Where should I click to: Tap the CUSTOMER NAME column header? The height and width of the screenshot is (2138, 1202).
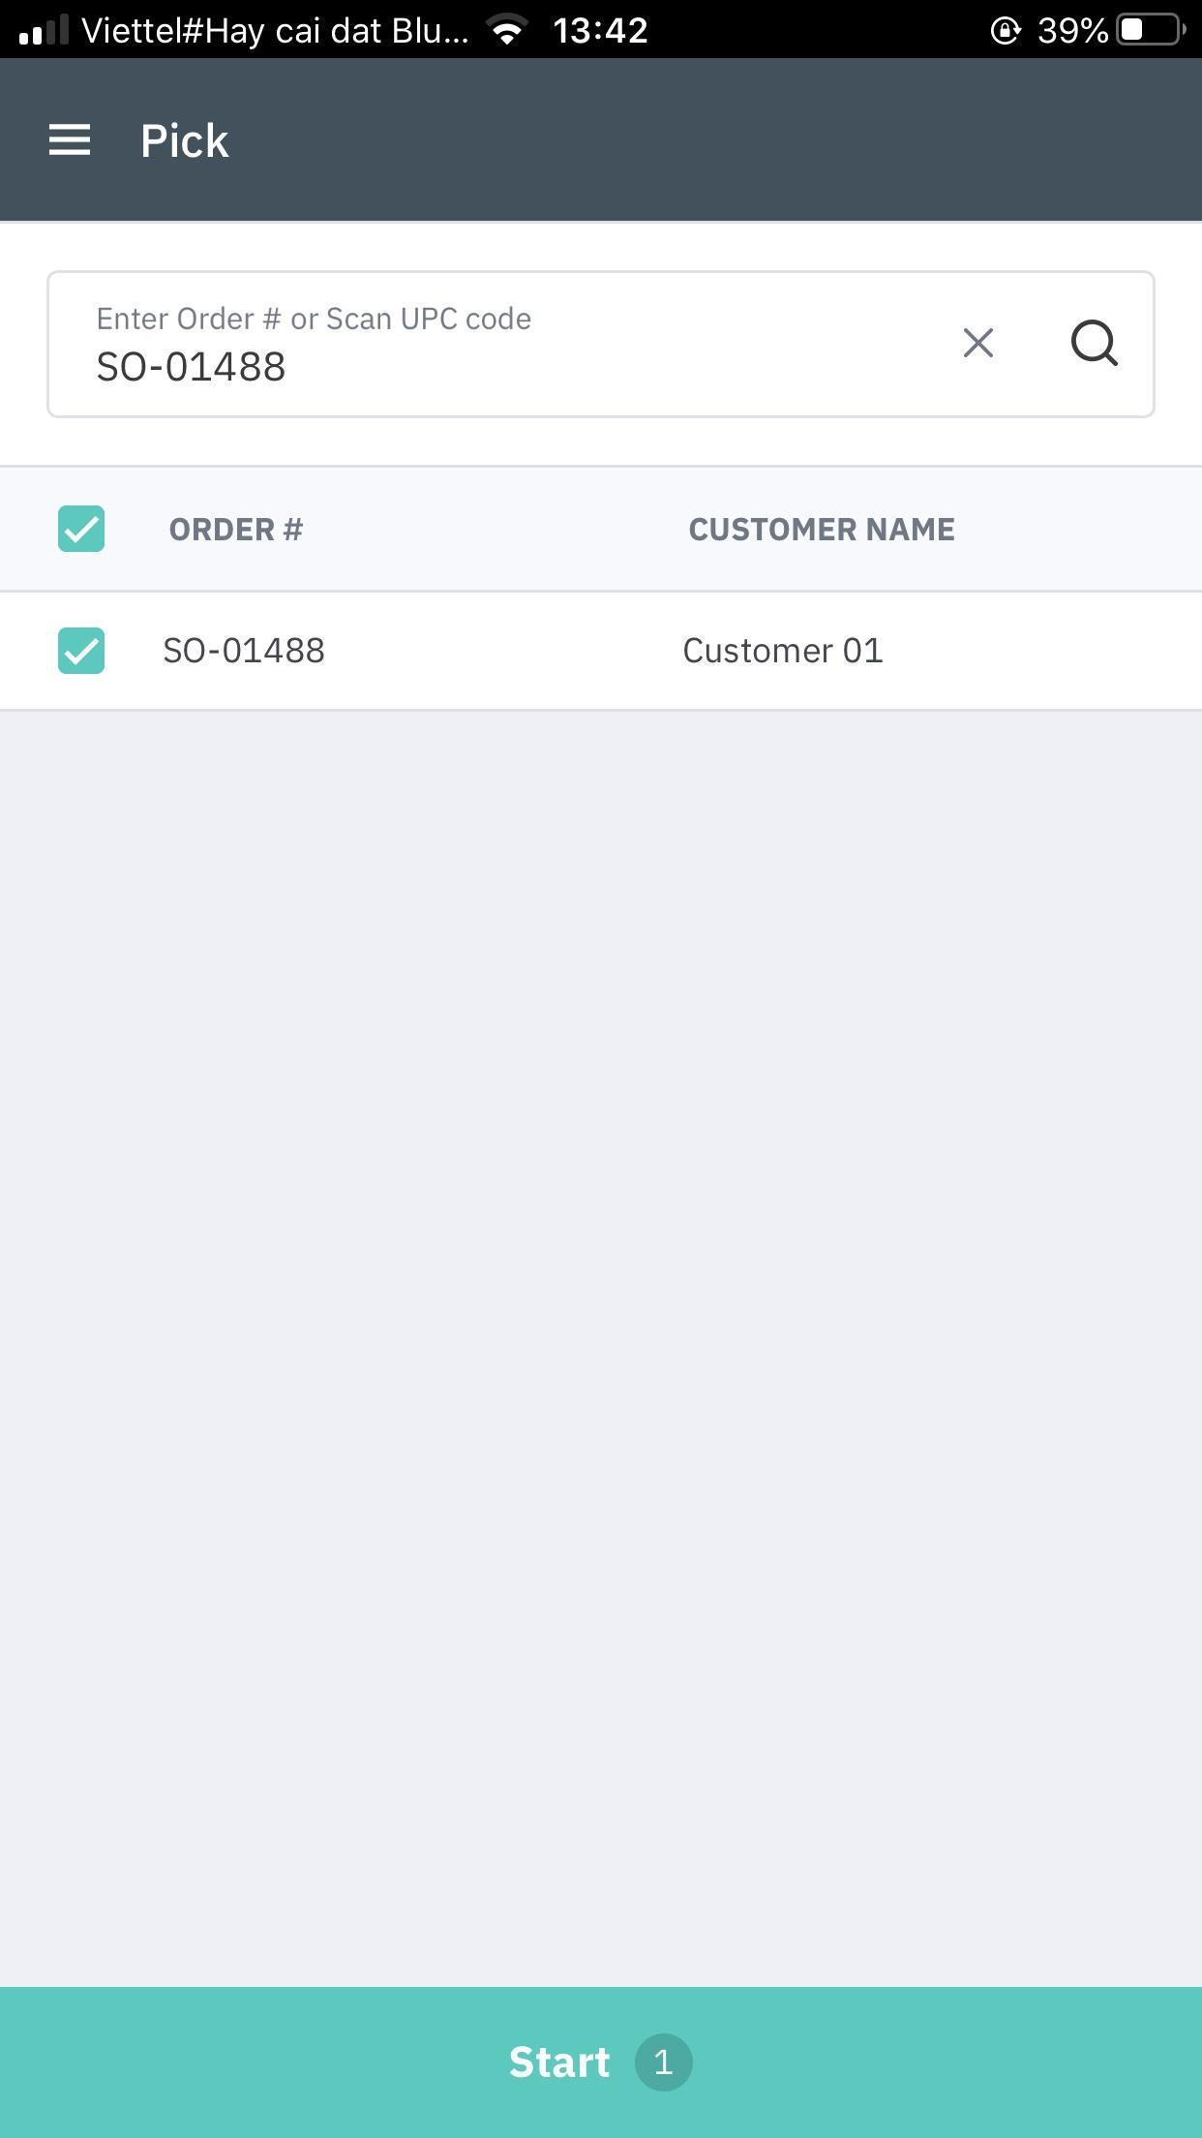pos(821,530)
